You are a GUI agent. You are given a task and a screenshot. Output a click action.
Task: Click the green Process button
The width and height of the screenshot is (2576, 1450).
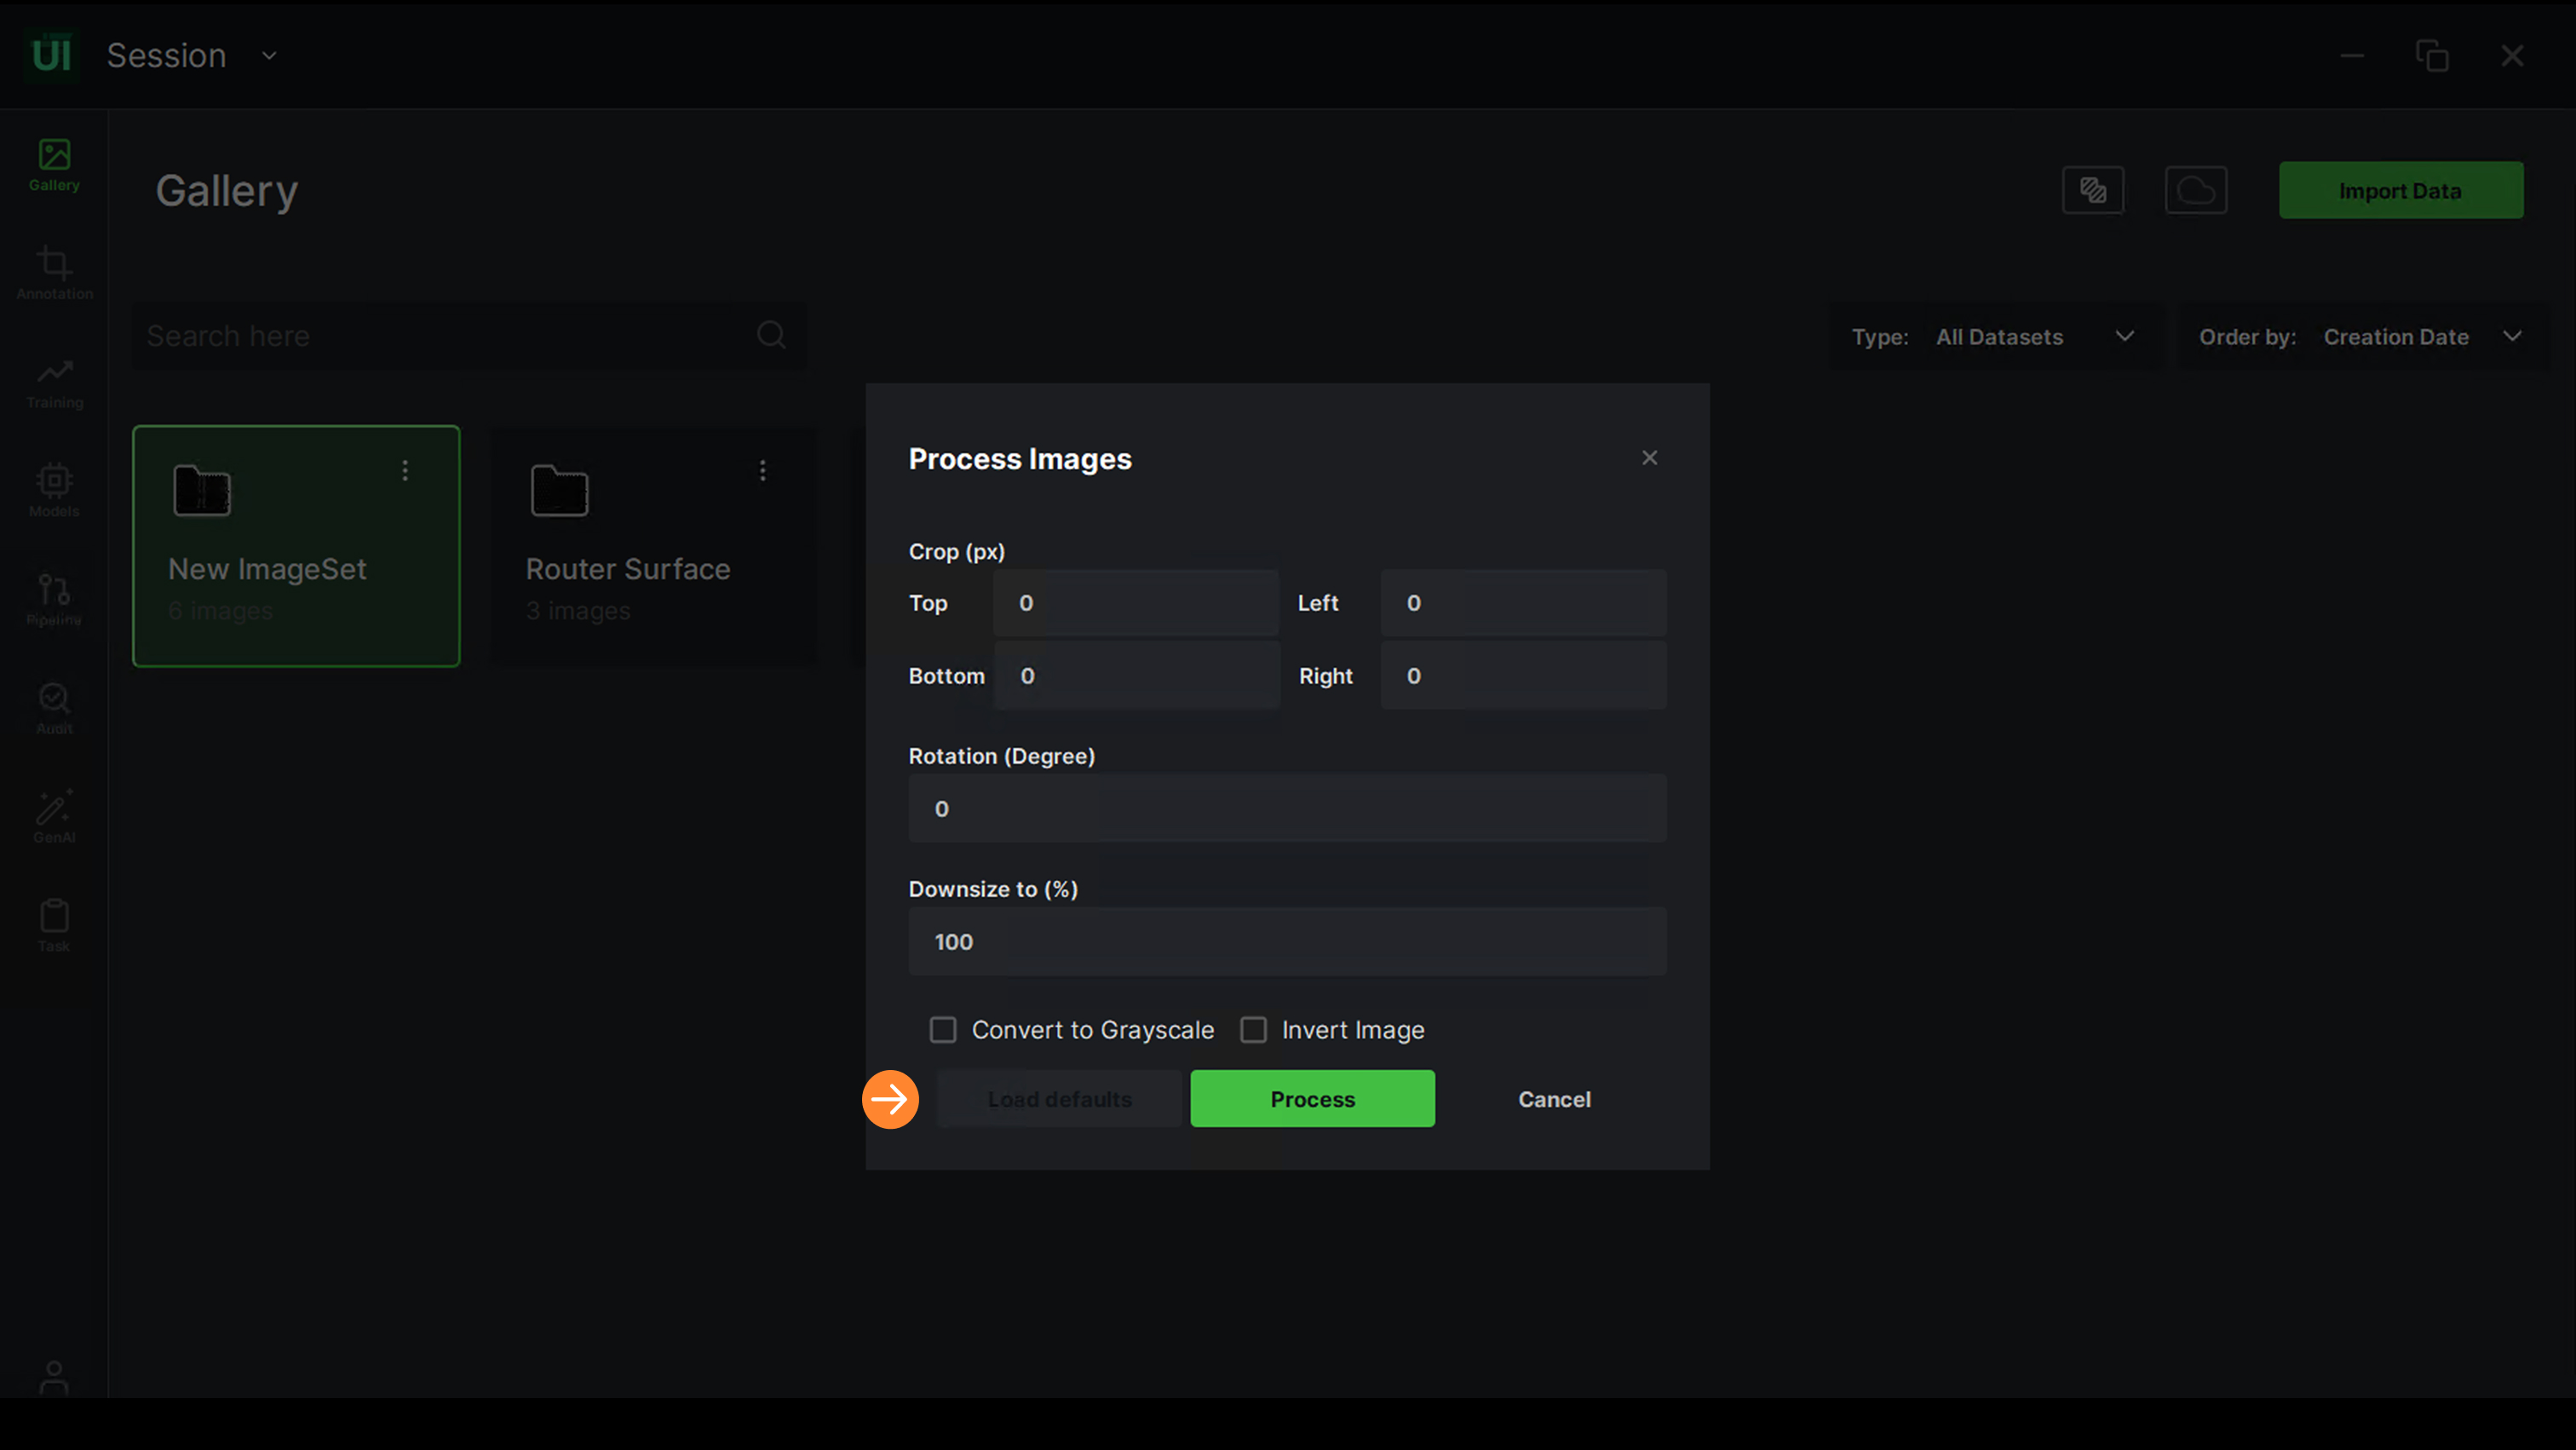pyautogui.click(x=1312, y=1099)
